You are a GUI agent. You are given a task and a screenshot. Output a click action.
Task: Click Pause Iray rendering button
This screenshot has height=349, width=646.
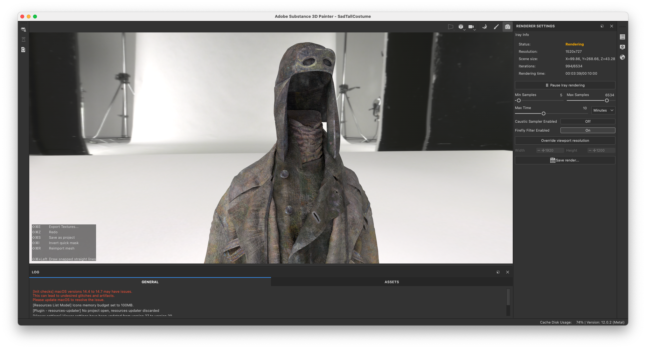click(565, 85)
